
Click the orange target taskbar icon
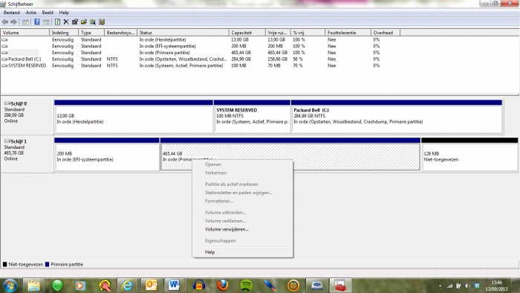click(293, 286)
